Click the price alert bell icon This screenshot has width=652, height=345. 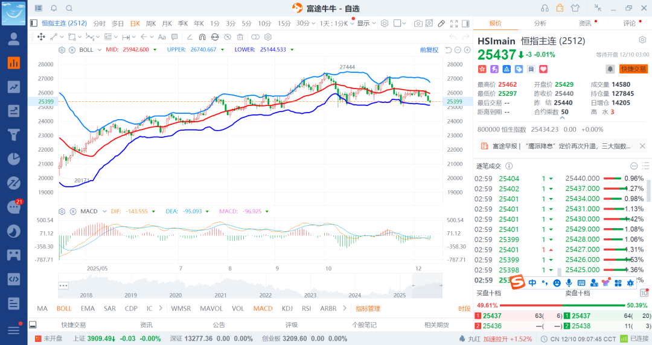pos(610,69)
